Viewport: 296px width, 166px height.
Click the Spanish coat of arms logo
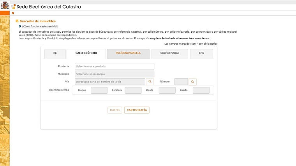point(5,5)
